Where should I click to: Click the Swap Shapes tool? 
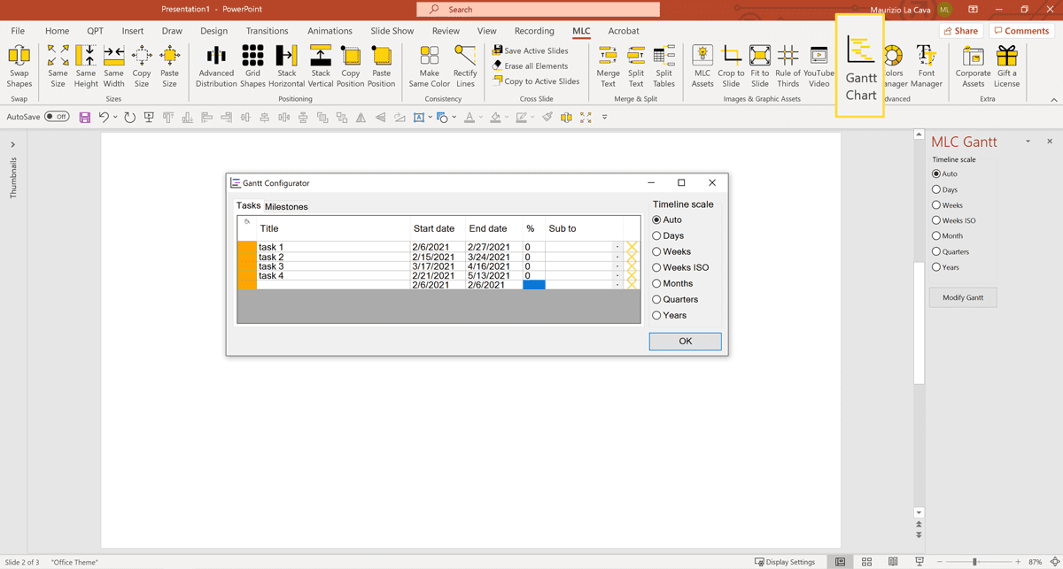[19, 65]
